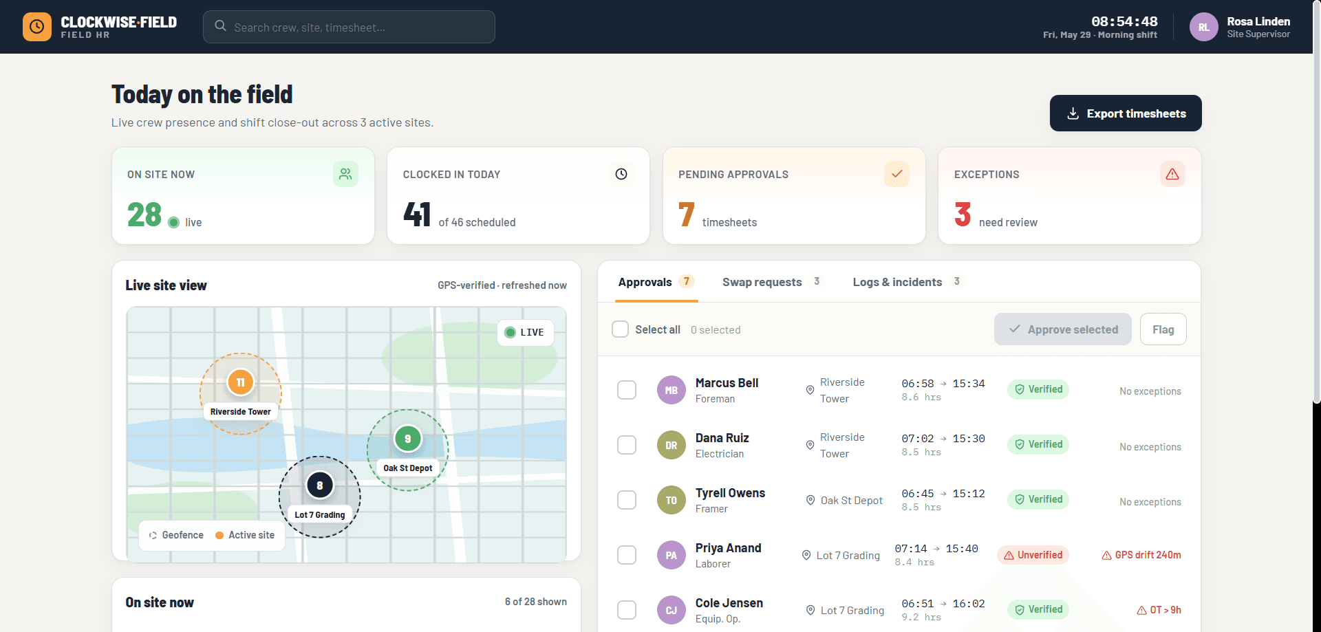Click the search magnifier icon

pyautogui.click(x=220, y=25)
